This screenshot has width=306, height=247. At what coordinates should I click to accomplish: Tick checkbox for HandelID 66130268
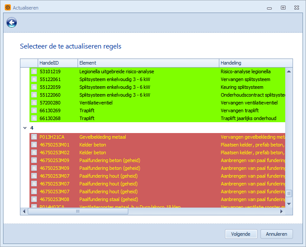click(34, 118)
